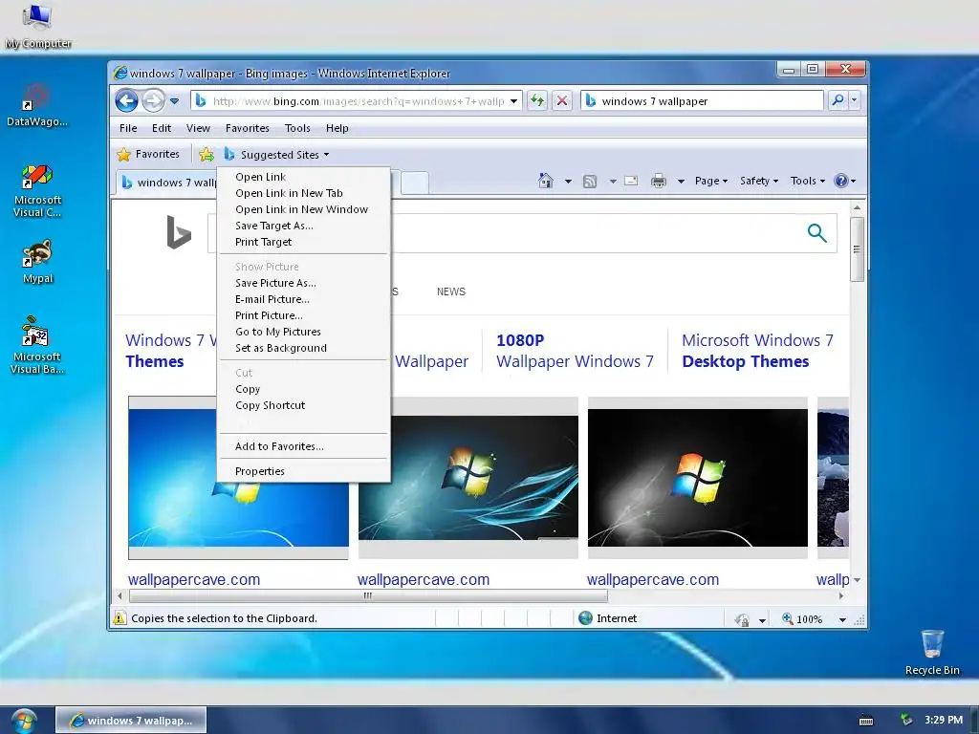Open the File menu
This screenshot has width=979, height=734.
coord(128,128)
